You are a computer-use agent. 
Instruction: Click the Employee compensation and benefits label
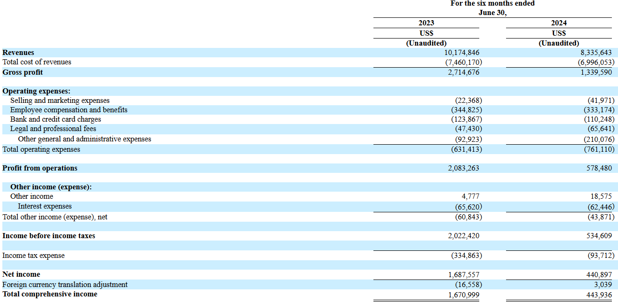[x=69, y=110]
